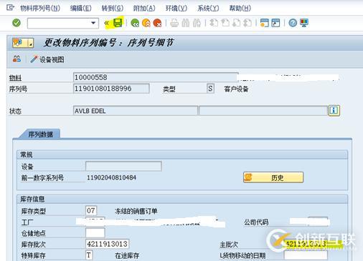The width and height of the screenshot is (363, 261).
Task: Open the 系统(Y) menu
Action: 208,9
